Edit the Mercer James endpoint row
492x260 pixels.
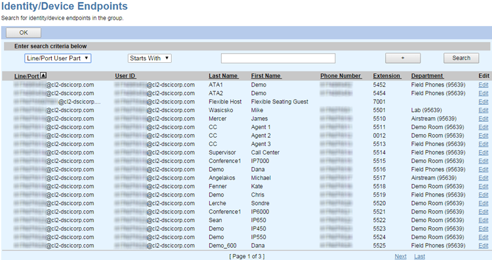(483, 119)
